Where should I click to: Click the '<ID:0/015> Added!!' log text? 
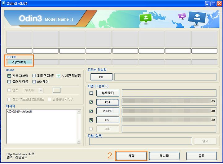point(20,112)
